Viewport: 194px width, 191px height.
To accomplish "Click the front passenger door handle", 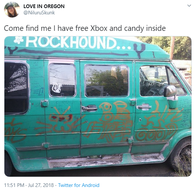I will click(144, 107).
